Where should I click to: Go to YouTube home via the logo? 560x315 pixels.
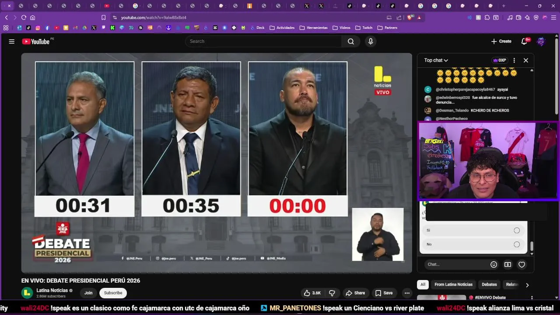(x=36, y=41)
